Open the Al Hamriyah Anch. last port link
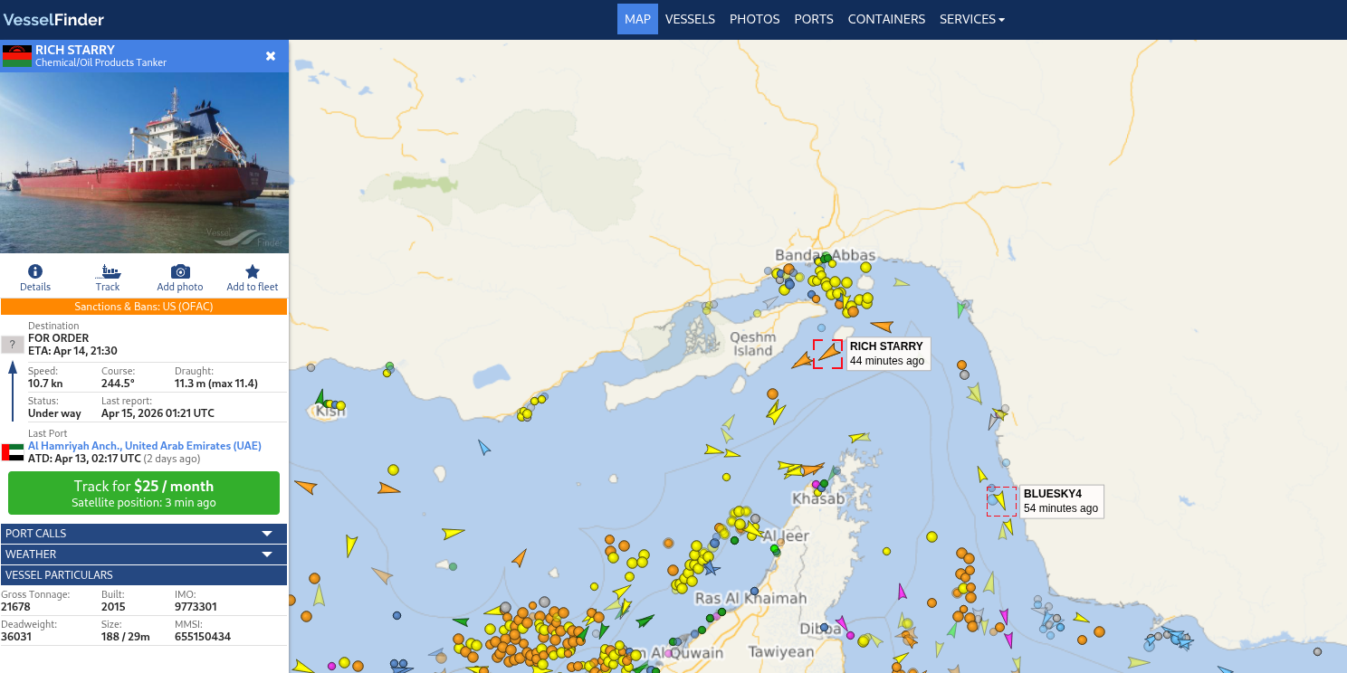 coord(145,446)
